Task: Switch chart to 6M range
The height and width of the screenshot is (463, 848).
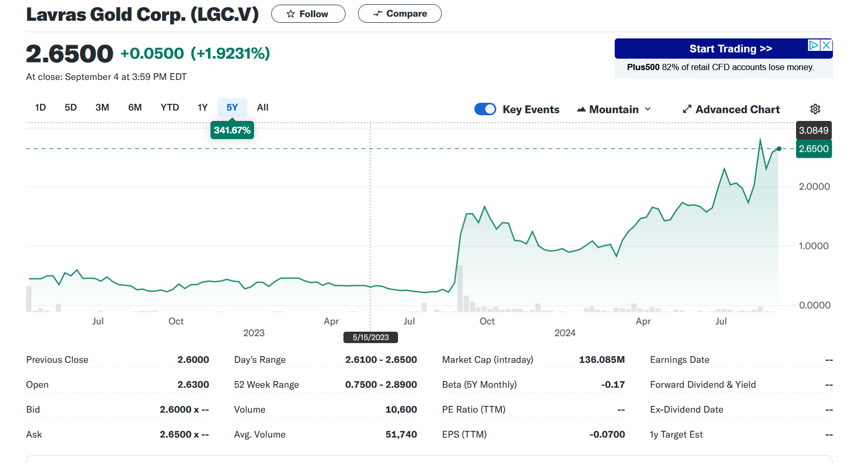Action: click(x=135, y=107)
